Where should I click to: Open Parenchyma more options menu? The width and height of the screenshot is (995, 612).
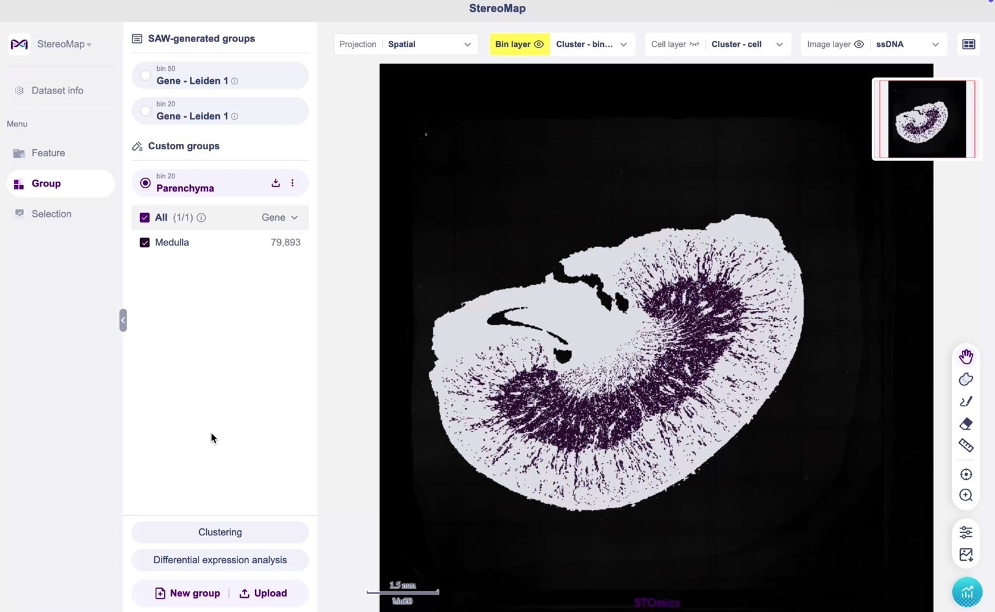coord(293,183)
